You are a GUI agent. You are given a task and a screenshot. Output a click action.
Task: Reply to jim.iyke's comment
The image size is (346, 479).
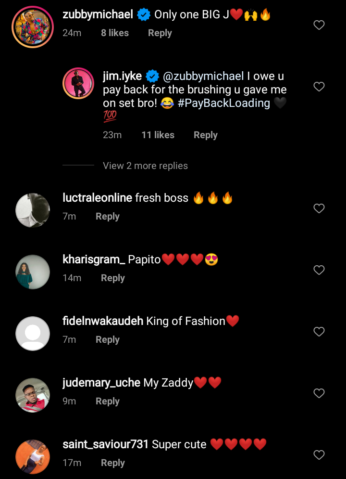(205, 135)
